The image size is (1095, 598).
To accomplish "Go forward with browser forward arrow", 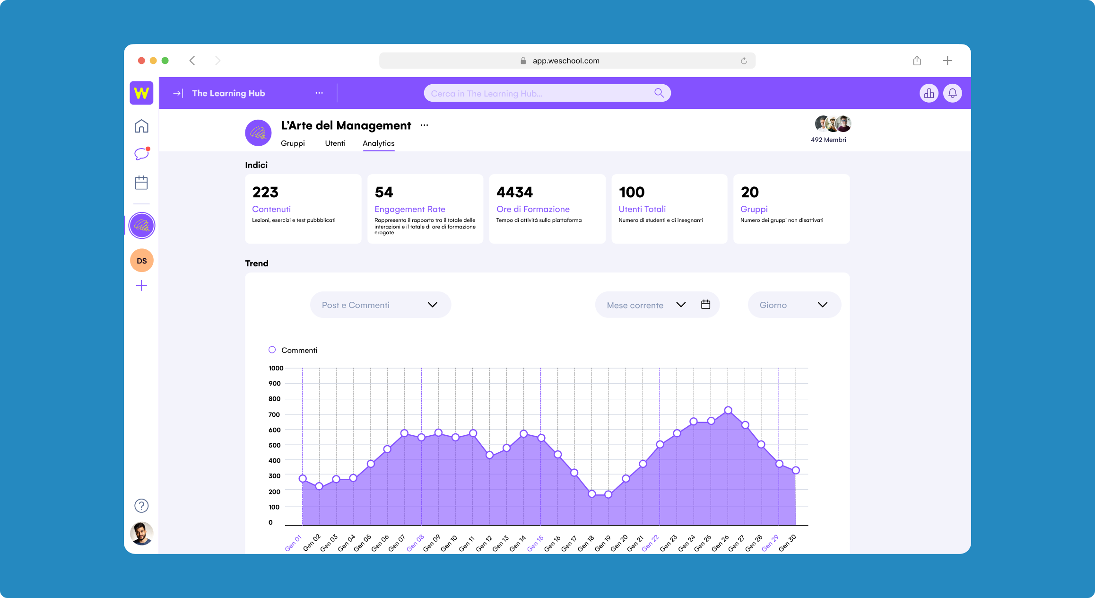I will pyautogui.click(x=217, y=61).
